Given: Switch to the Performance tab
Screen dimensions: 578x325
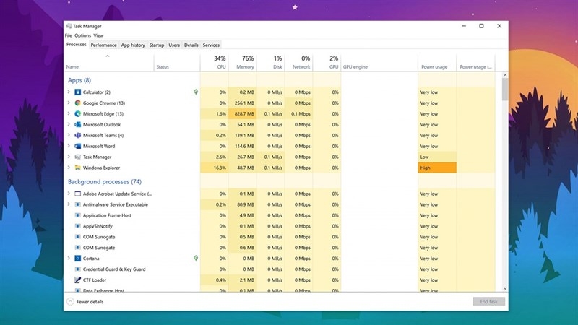Looking at the screenshot, I should coord(103,45).
